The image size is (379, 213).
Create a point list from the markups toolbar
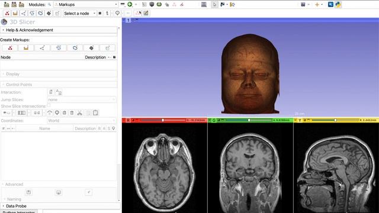pos(7,13)
